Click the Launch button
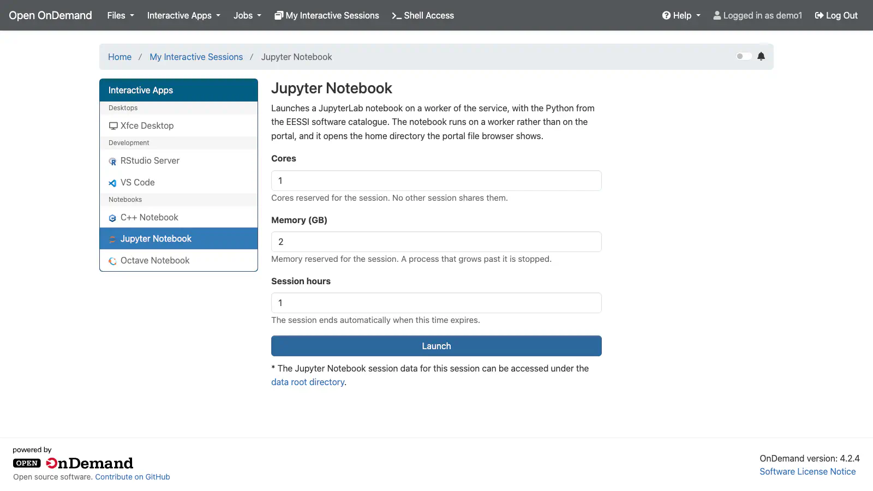873x491 pixels. point(436,346)
